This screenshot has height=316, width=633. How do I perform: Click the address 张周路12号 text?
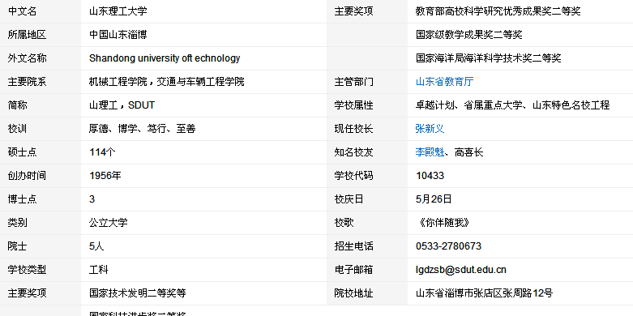coord(528,293)
